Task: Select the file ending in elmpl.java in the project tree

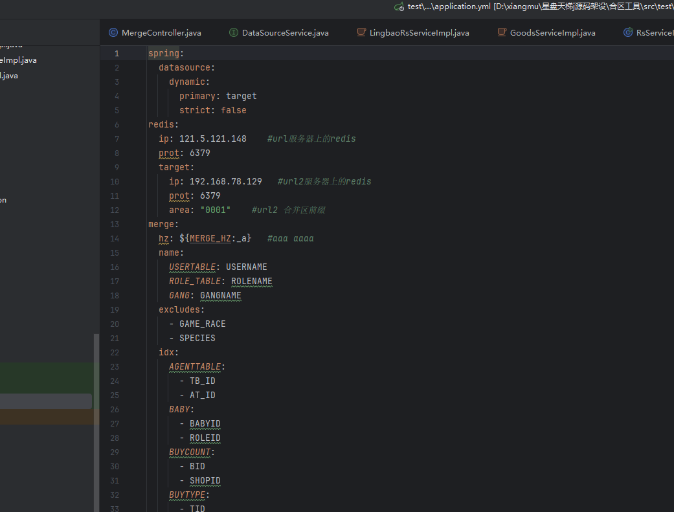Action: 18,60
